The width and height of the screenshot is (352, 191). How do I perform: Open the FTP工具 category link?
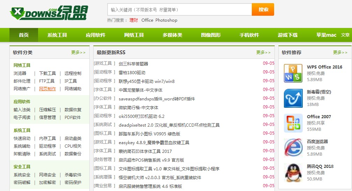47,81
